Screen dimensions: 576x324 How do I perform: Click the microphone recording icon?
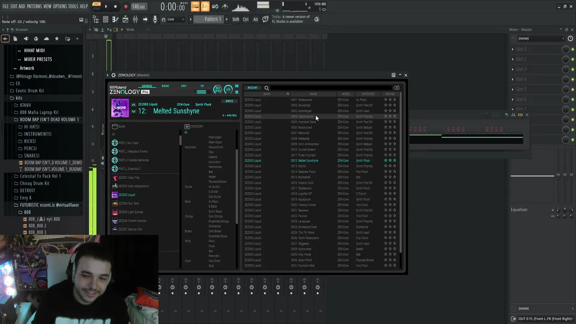(x=155, y=19)
